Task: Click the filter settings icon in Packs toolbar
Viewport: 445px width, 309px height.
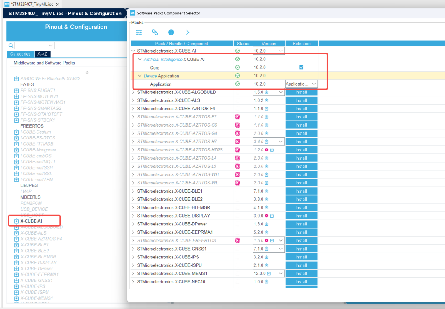Action: [x=139, y=33]
